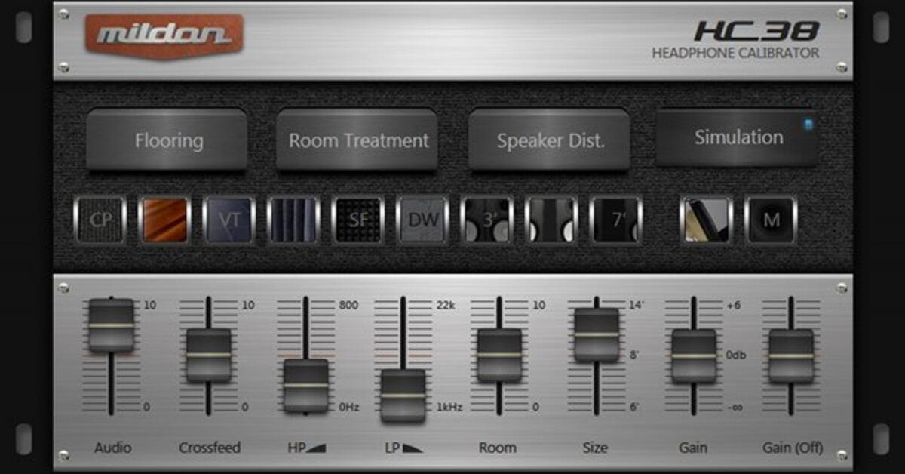Set speaker distance to 7 feet
Viewport: 905px width, 474px height.
tap(616, 220)
